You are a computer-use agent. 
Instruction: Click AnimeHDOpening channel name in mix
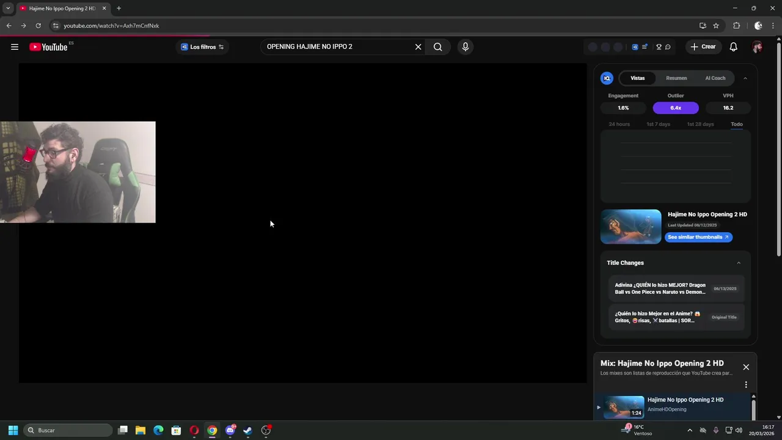667,409
